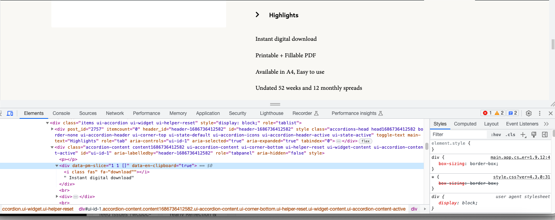Open the Security tab
555x220 pixels.
238,113
